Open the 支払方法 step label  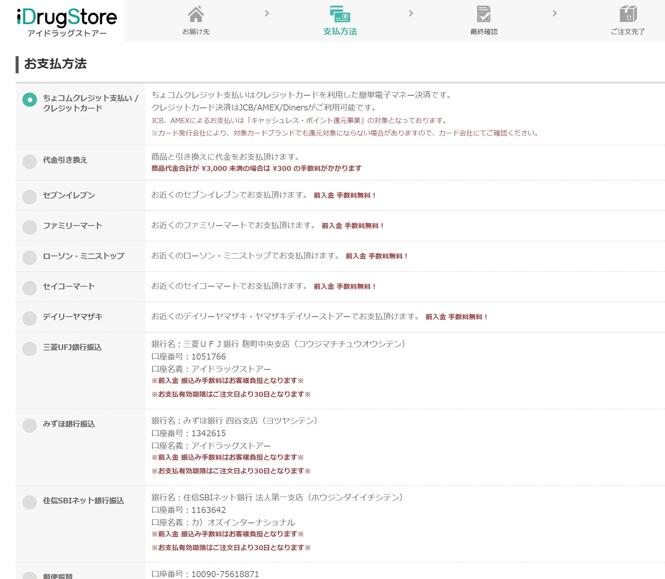coord(340,32)
